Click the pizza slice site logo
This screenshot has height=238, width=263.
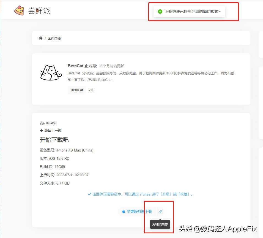(19, 10)
